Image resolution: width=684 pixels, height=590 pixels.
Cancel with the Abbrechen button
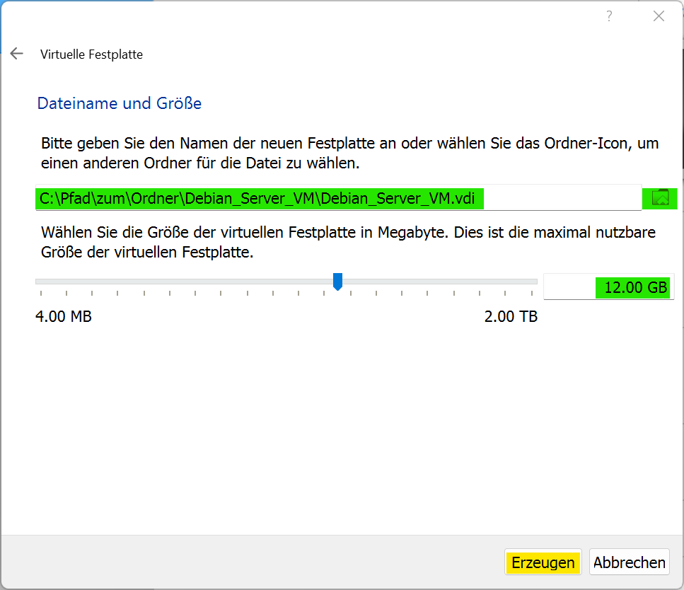pyautogui.click(x=629, y=562)
